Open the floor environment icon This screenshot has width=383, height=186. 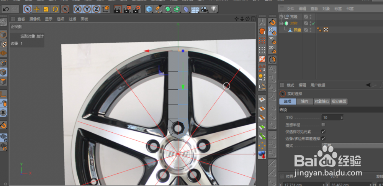pos(195,9)
